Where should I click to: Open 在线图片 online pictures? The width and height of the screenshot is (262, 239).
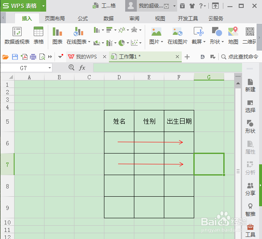click(x=178, y=36)
